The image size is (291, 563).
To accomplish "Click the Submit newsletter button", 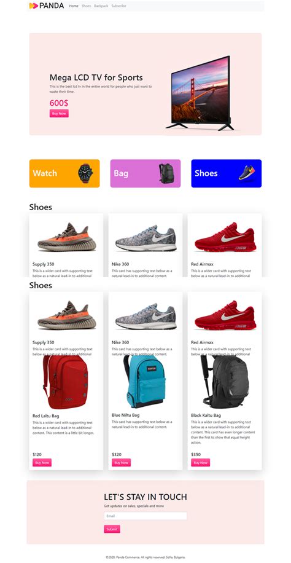I will (x=112, y=529).
